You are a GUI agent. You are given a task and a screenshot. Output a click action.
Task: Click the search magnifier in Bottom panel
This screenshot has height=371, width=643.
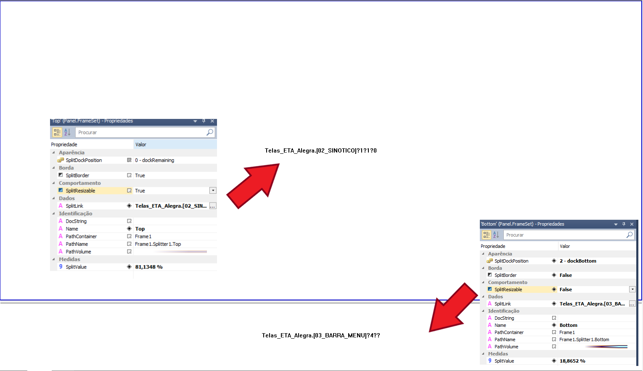629,235
